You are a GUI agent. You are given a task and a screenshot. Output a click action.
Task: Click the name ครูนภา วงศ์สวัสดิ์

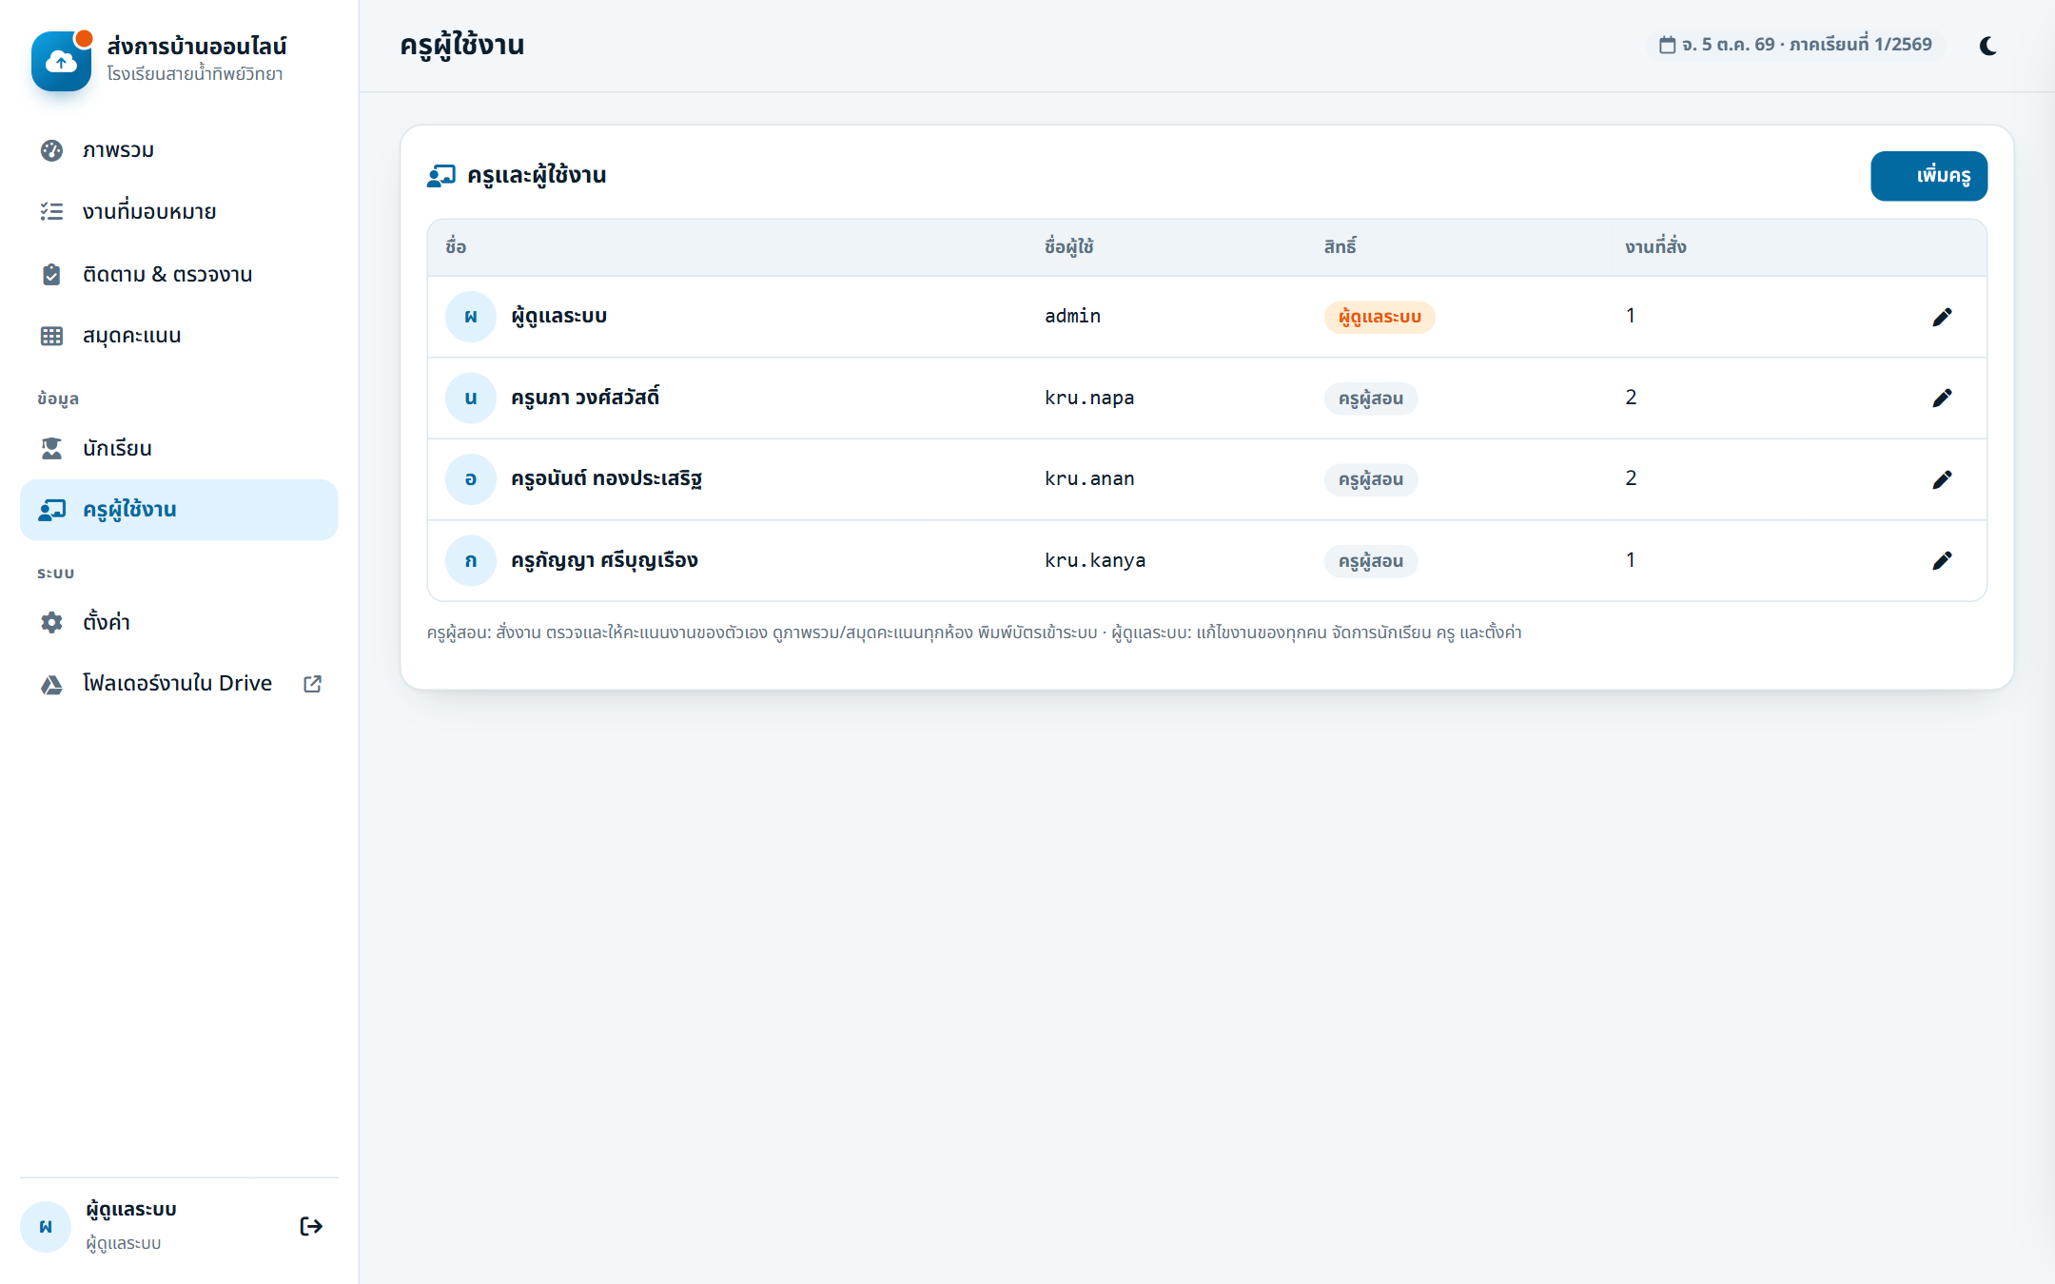[x=585, y=397]
